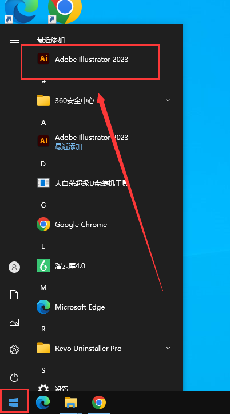Open Revo Uninstaller Pro folder
230x414 pixels.
pos(104,348)
